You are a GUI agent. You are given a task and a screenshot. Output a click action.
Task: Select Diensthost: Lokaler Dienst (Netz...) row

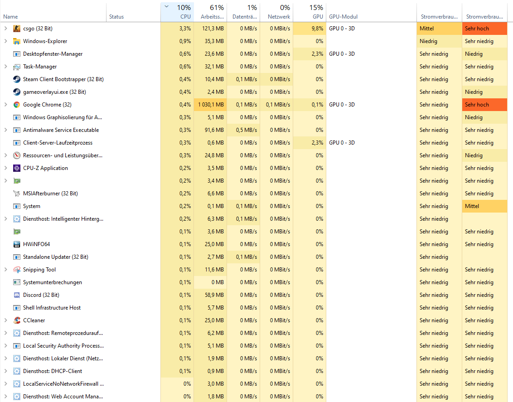254,358
